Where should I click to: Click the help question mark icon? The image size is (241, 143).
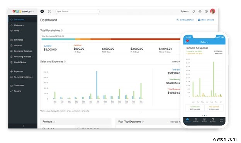[x=206, y=11]
